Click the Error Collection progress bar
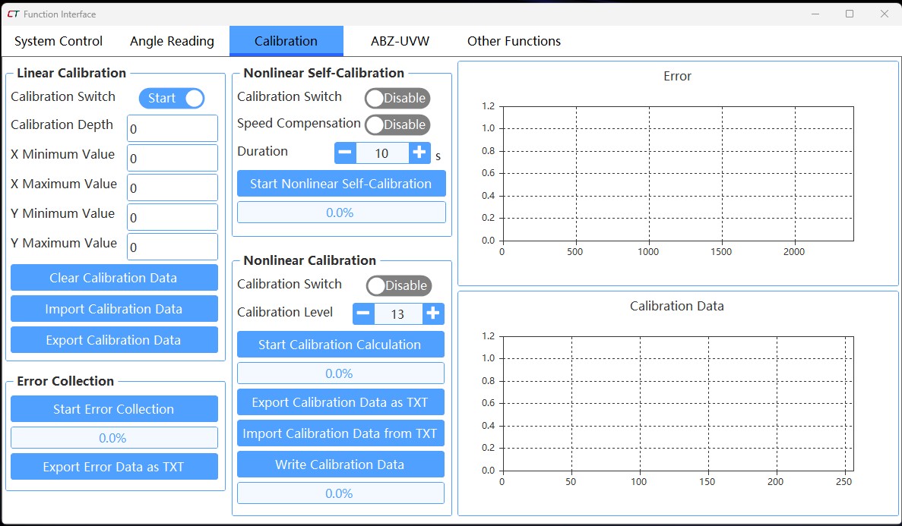The width and height of the screenshot is (902, 526). 114,438
